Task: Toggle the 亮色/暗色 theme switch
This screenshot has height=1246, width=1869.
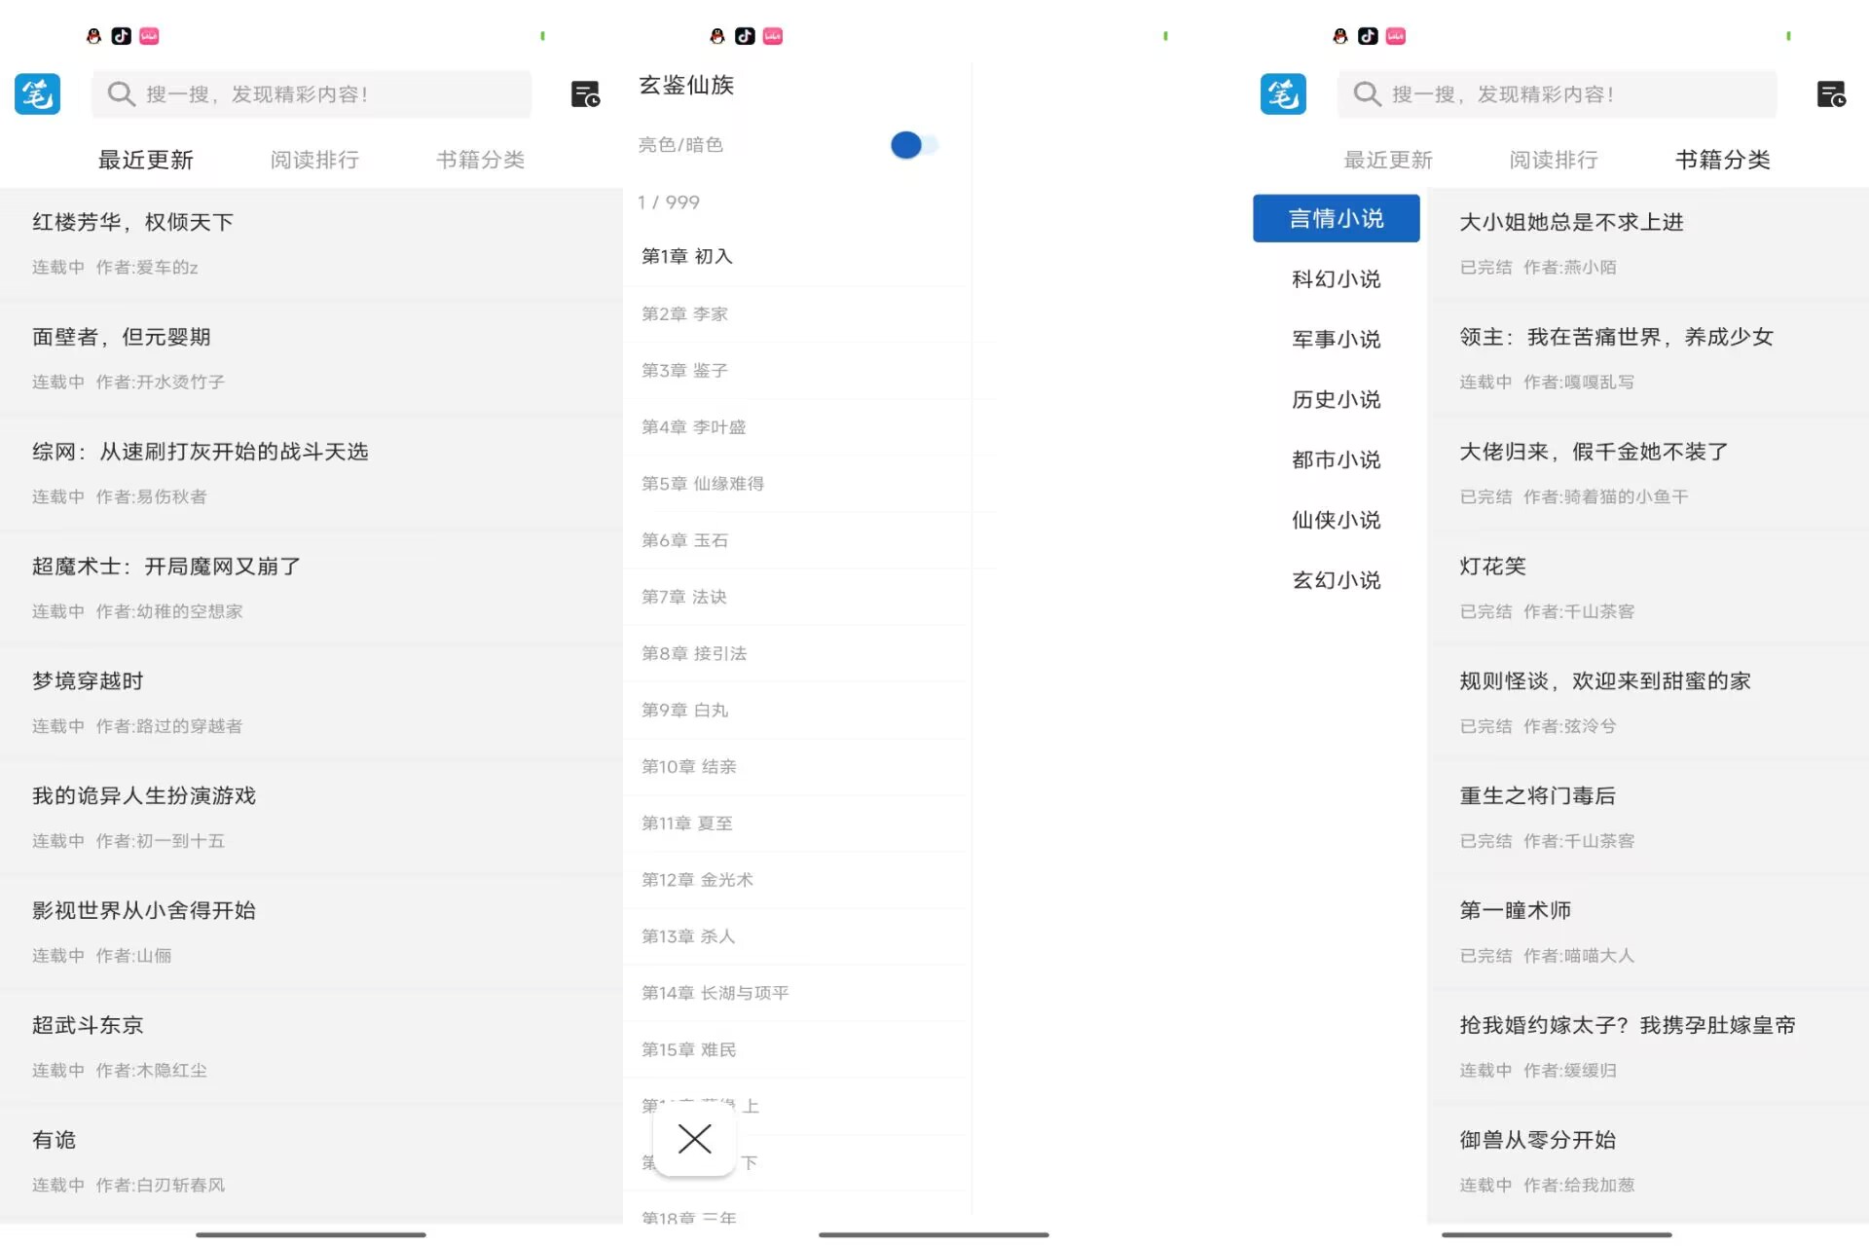Action: coord(910,144)
